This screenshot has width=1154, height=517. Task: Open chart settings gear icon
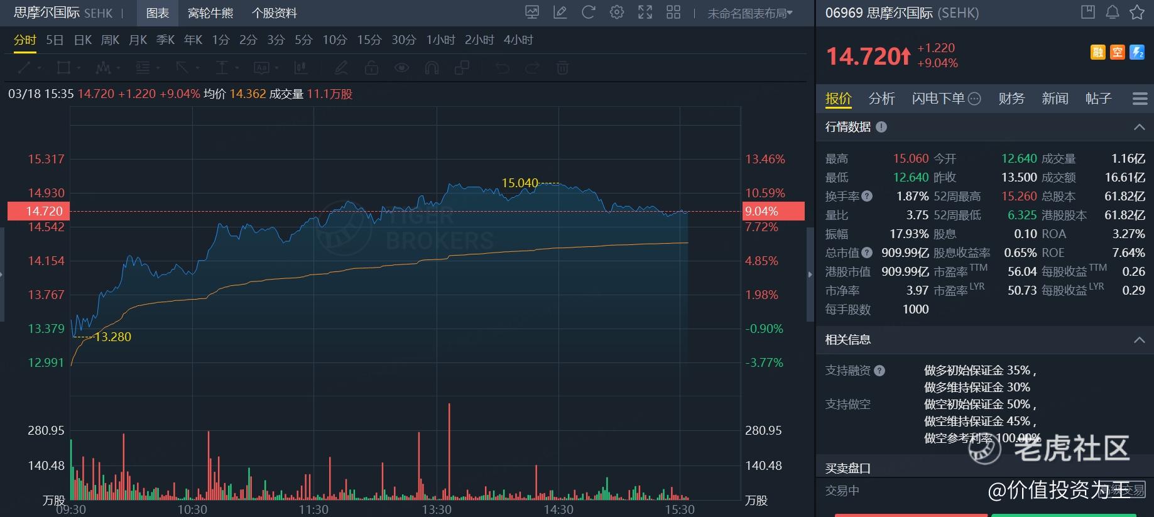617,12
